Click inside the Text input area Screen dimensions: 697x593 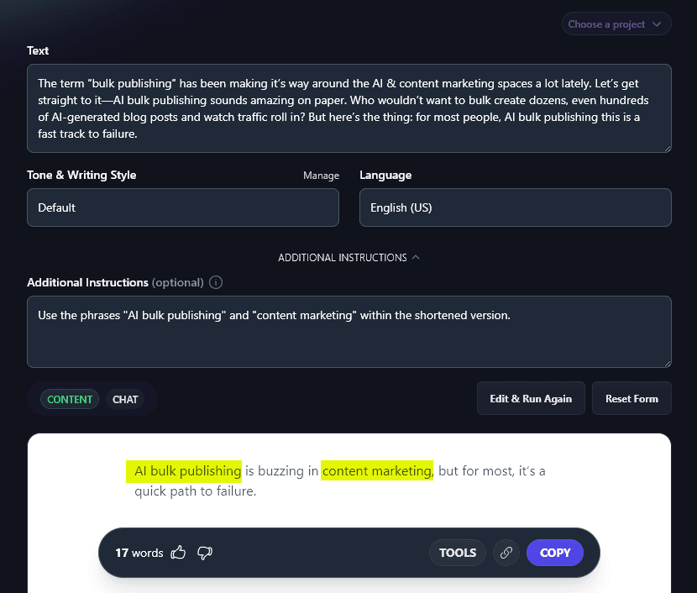point(349,108)
